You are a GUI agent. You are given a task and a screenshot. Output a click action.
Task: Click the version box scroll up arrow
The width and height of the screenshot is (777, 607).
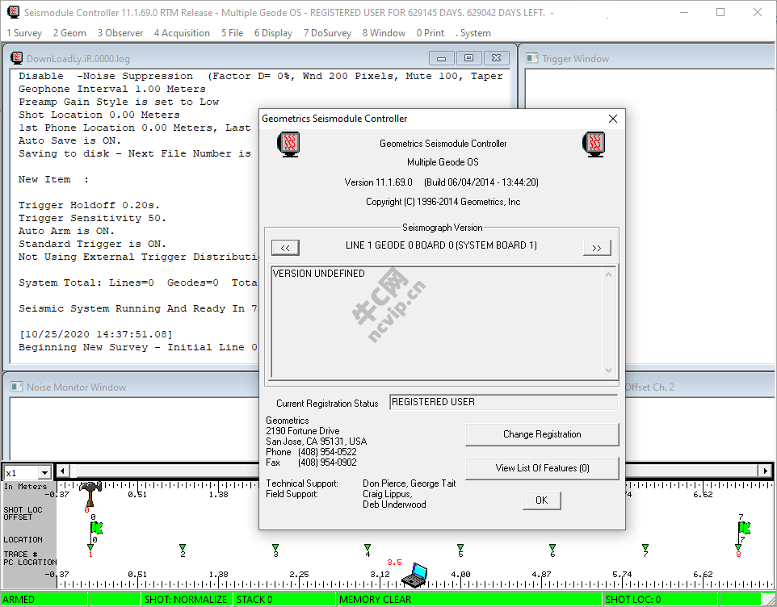(x=608, y=274)
